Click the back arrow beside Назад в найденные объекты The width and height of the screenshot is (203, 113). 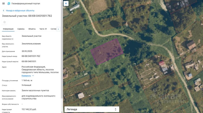coord(4,11)
